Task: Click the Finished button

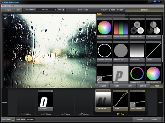Action: pyautogui.click(x=154, y=119)
